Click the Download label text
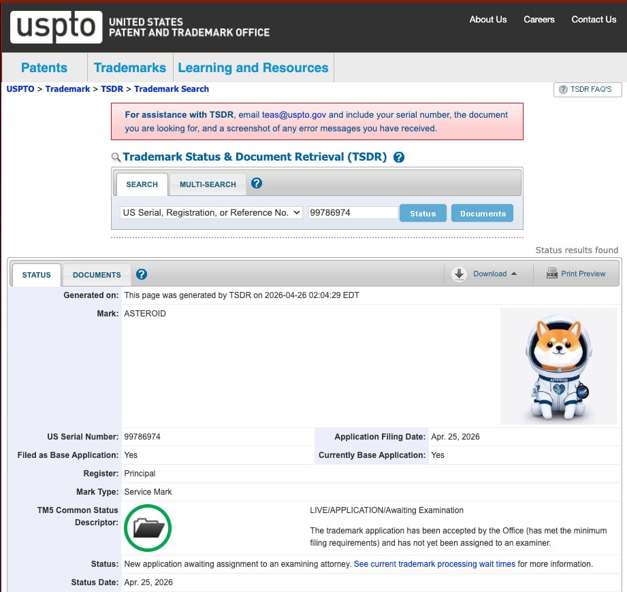 pos(490,274)
